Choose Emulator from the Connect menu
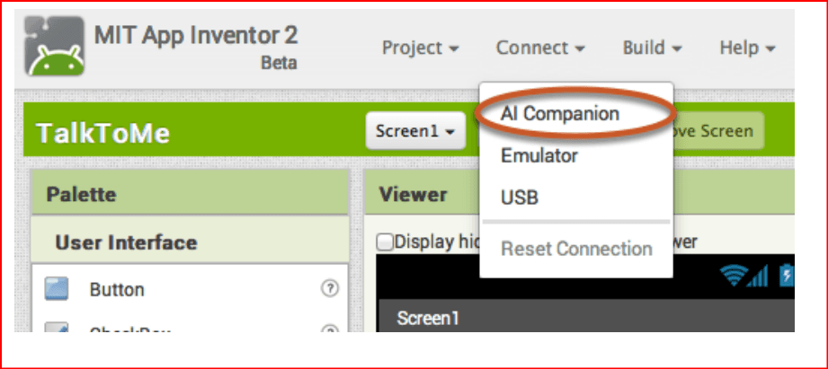 [x=539, y=155]
